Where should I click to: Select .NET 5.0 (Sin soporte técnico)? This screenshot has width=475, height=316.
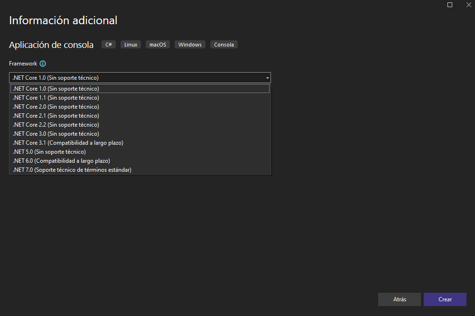140,152
